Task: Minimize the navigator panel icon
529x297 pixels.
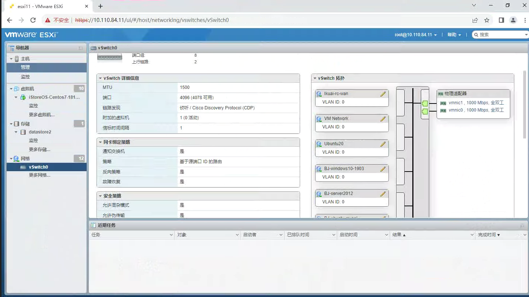Action: (81, 48)
